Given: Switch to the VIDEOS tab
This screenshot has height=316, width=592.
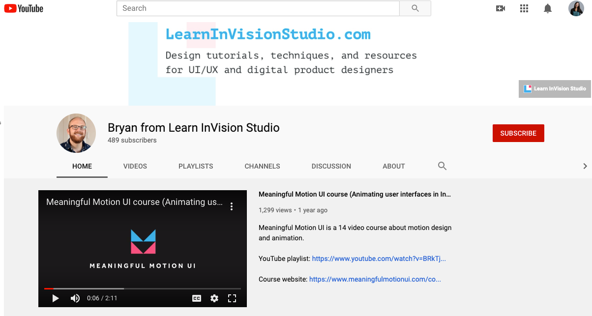Looking at the screenshot, I should coord(135,166).
